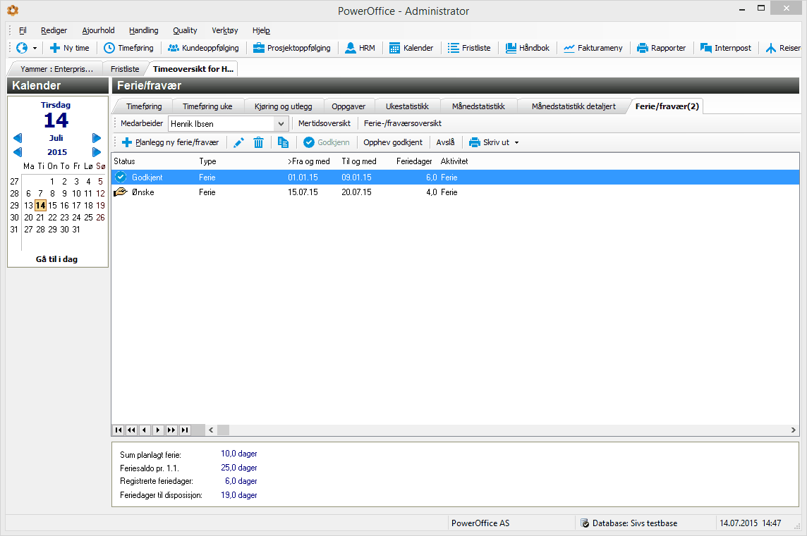Switch to the Yammer : Enterpris... document tab
The width and height of the screenshot is (807, 536).
tap(56, 69)
